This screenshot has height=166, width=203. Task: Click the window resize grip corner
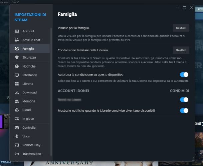coord(192,159)
